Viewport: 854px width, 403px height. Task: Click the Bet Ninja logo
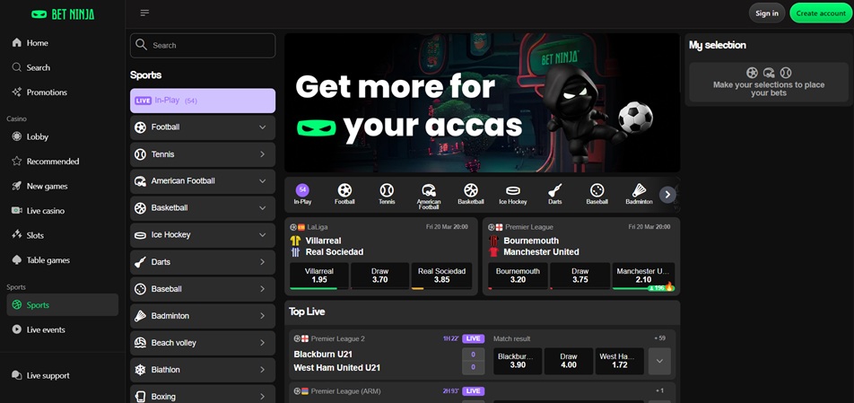[63, 14]
